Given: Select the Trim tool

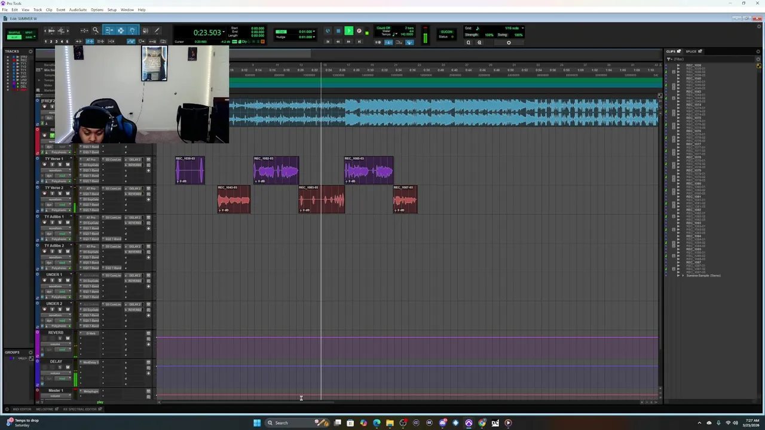Looking at the screenshot, I should coord(109,30).
